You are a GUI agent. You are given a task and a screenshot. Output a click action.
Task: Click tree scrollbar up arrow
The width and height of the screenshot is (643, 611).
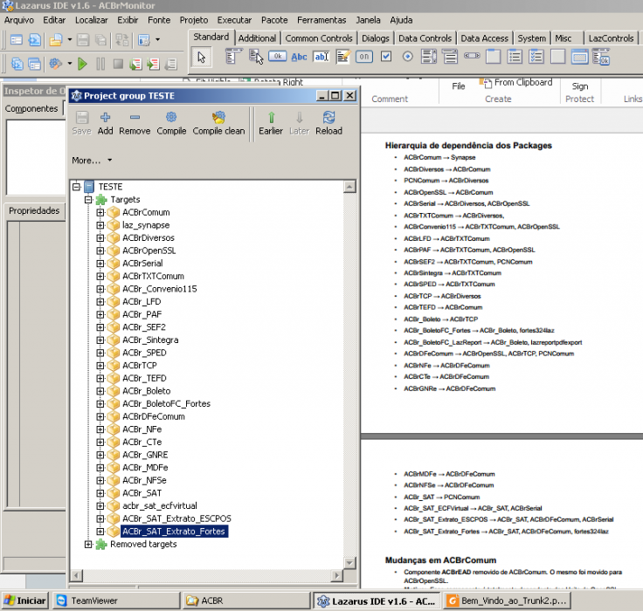[x=349, y=187]
